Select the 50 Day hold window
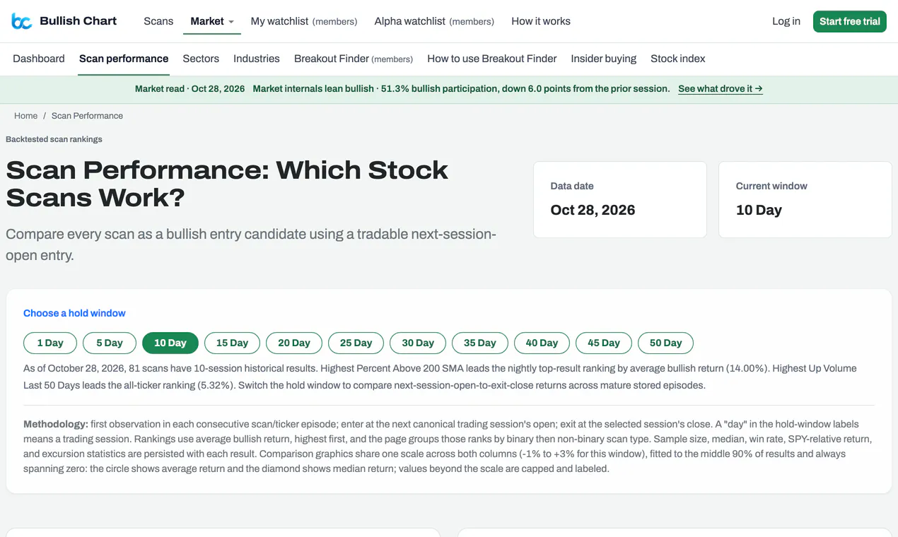This screenshot has width=898, height=537. 665,343
